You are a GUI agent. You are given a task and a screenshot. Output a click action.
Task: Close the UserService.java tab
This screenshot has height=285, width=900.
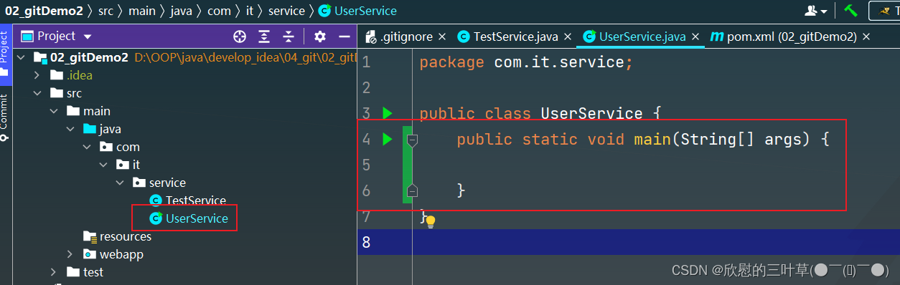pos(695,37)
